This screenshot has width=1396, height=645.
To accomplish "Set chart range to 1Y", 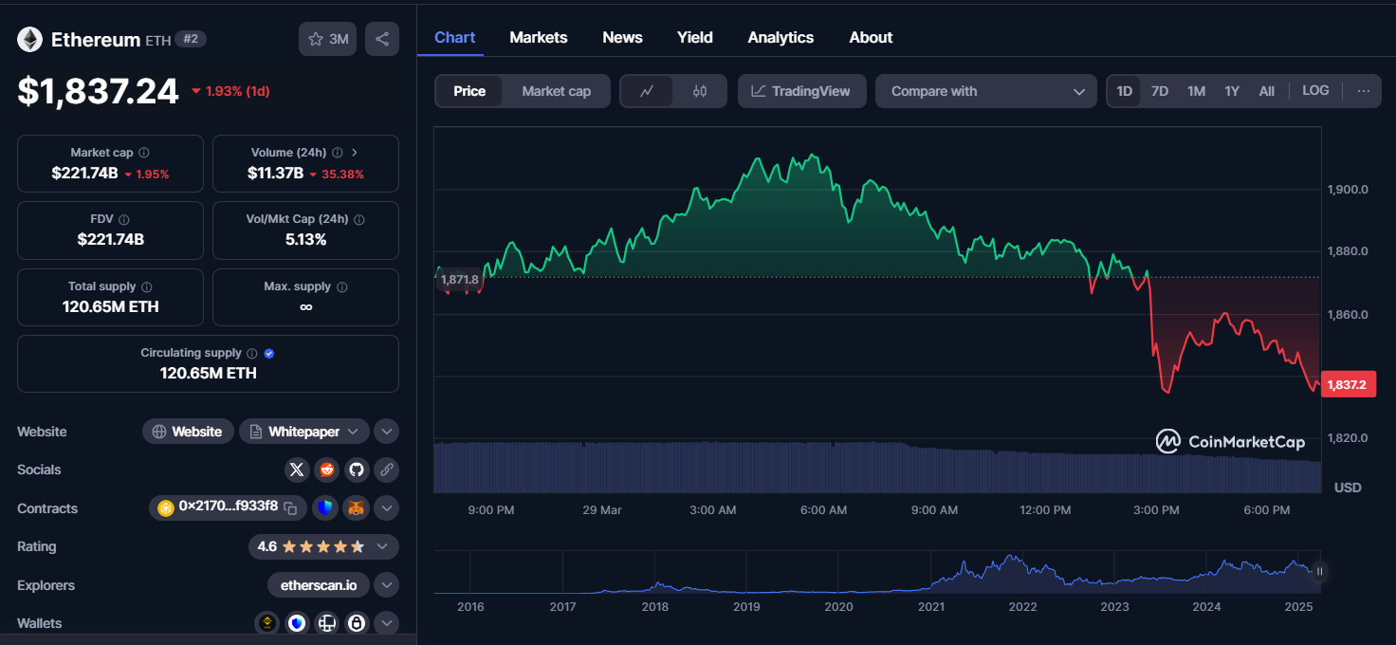I will tap(1232, 91).
